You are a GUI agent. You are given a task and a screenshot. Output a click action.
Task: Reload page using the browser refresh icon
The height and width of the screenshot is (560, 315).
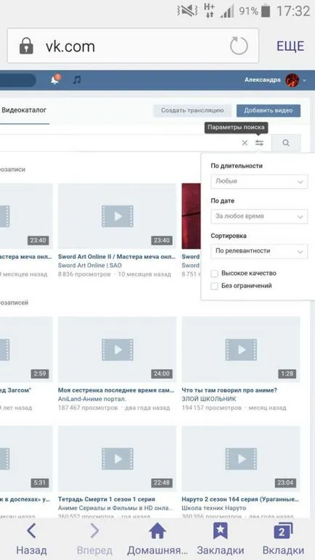[x=239, y=46]
